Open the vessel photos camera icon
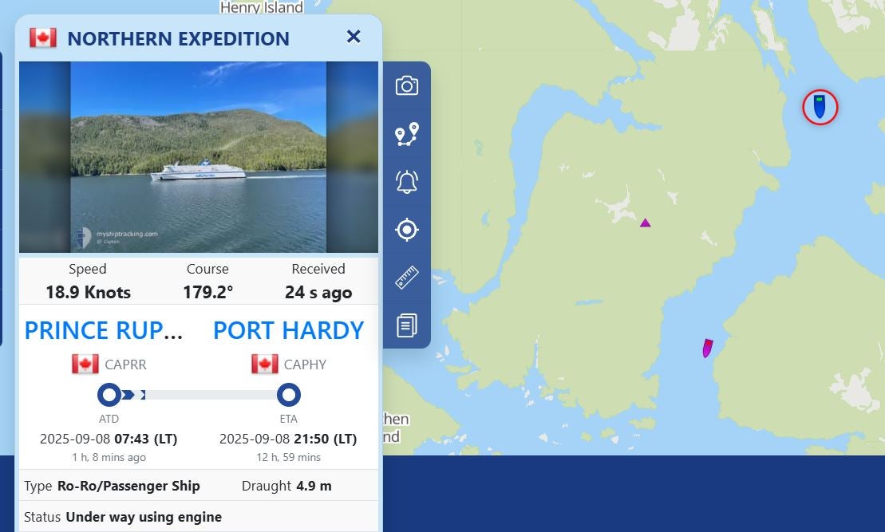 [406, 85]
